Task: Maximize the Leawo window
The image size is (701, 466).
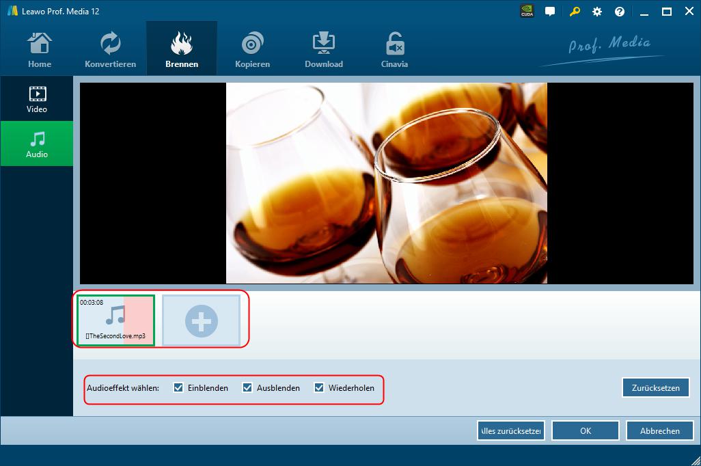Action: 666,12
